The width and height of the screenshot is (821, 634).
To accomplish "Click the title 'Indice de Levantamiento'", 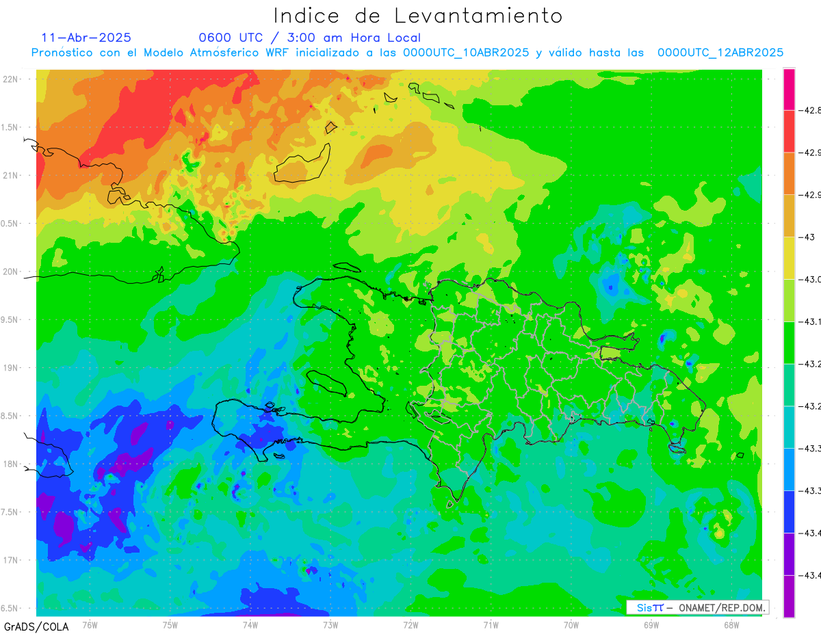I will (418, 15).
